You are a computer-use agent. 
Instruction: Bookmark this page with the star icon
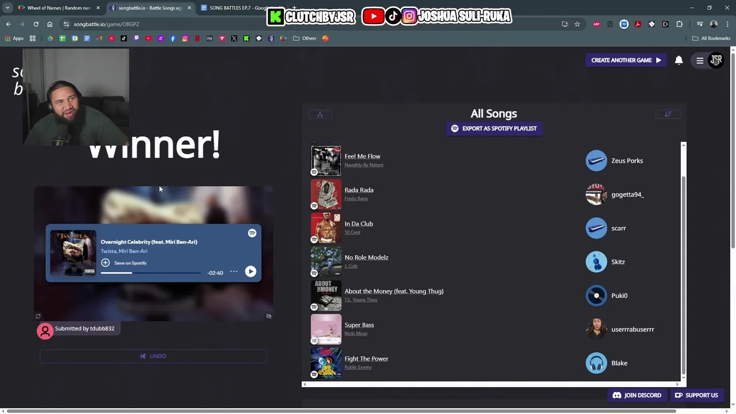[x=577, y=24]
